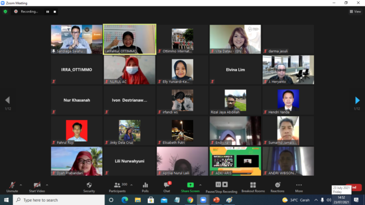365x205 pixels.
Task: Open the Security shield menu
Action: pyautogui.click(x=89, y=187)
